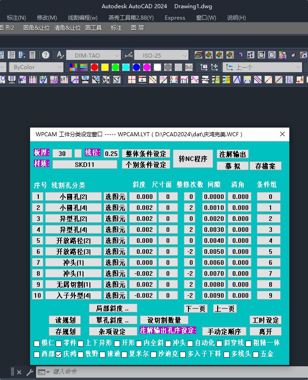This screenshot has height=380, width=308.
Task: Open the QuickCalc calculator icon
Action: pos(32,55)
